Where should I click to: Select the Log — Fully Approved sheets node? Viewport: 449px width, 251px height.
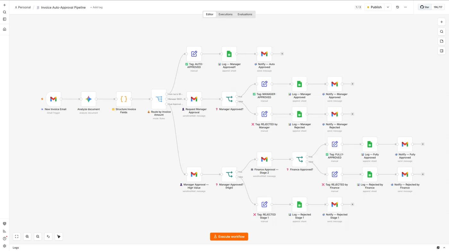pyautogui.click(x=370, y=144)
